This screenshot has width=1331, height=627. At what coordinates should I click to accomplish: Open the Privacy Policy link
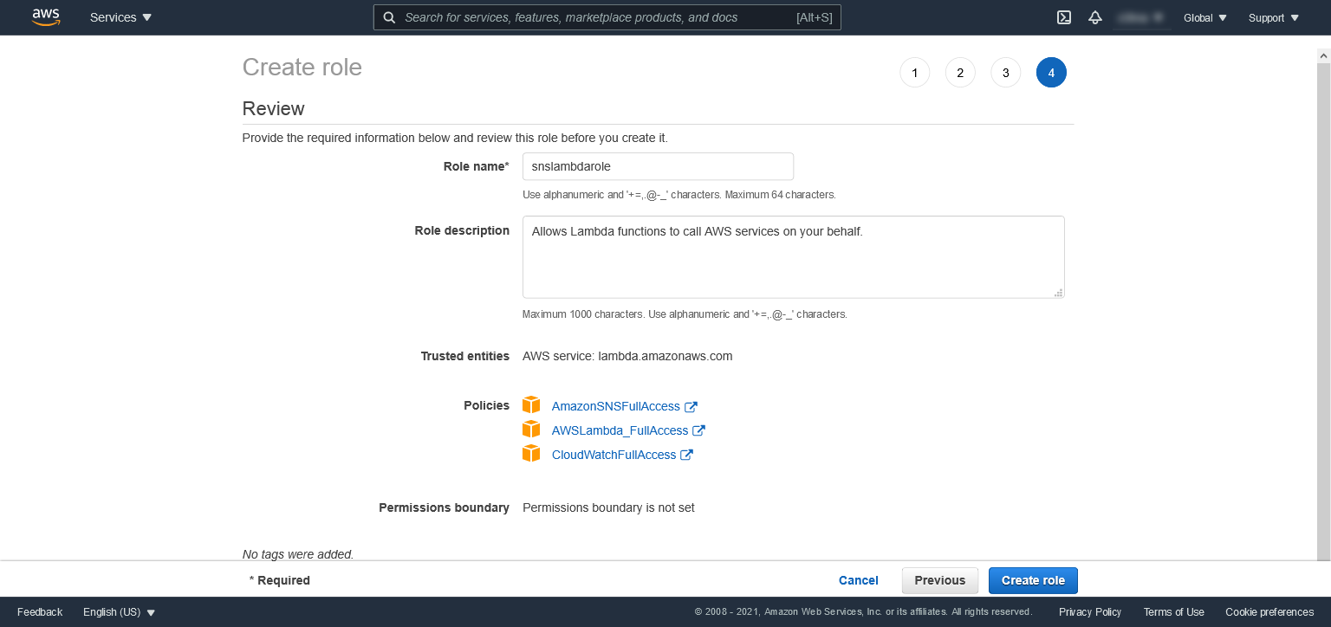pos(1090,612)
